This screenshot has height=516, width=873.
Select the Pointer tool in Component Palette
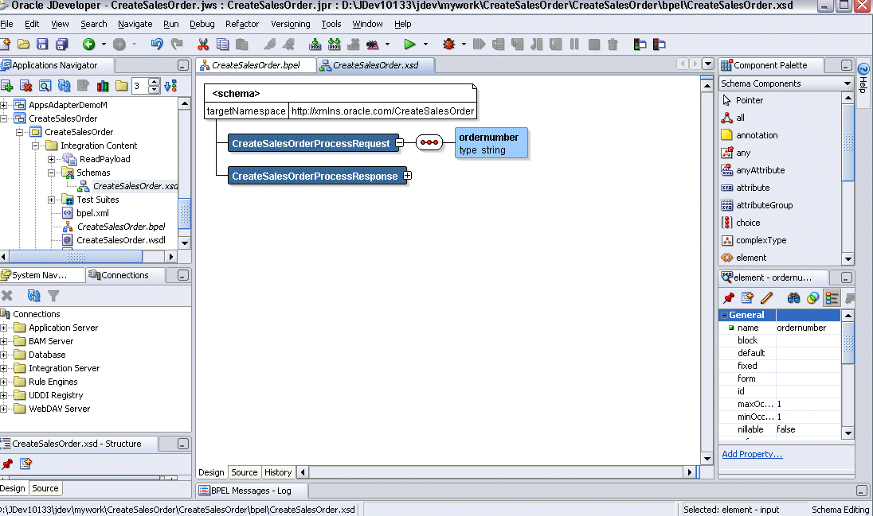coord(750,100)
